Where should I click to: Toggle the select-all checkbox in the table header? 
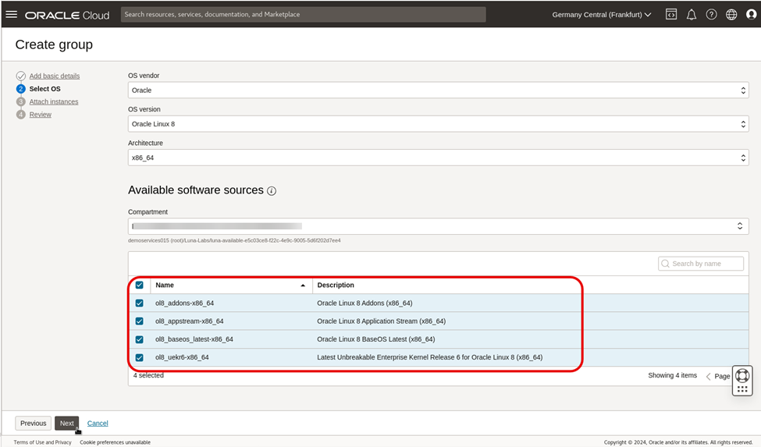[x=139, y=285]
